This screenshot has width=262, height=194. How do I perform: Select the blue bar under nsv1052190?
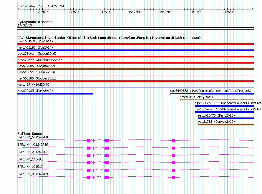coord(135,50)
